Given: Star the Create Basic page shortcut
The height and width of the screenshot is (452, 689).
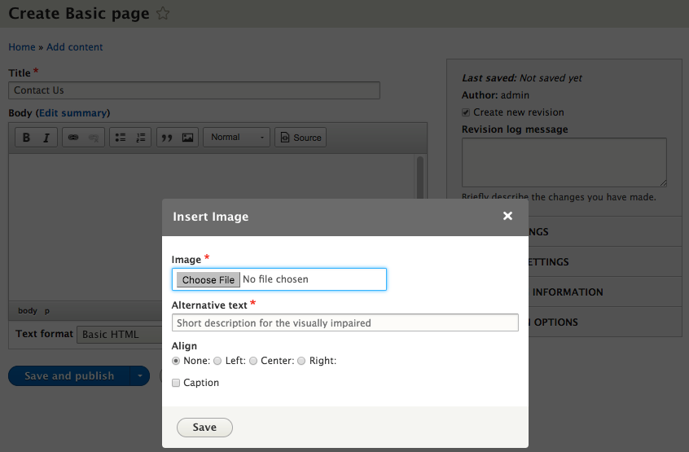Looking at the screenshot, I should tap(163, 14).
